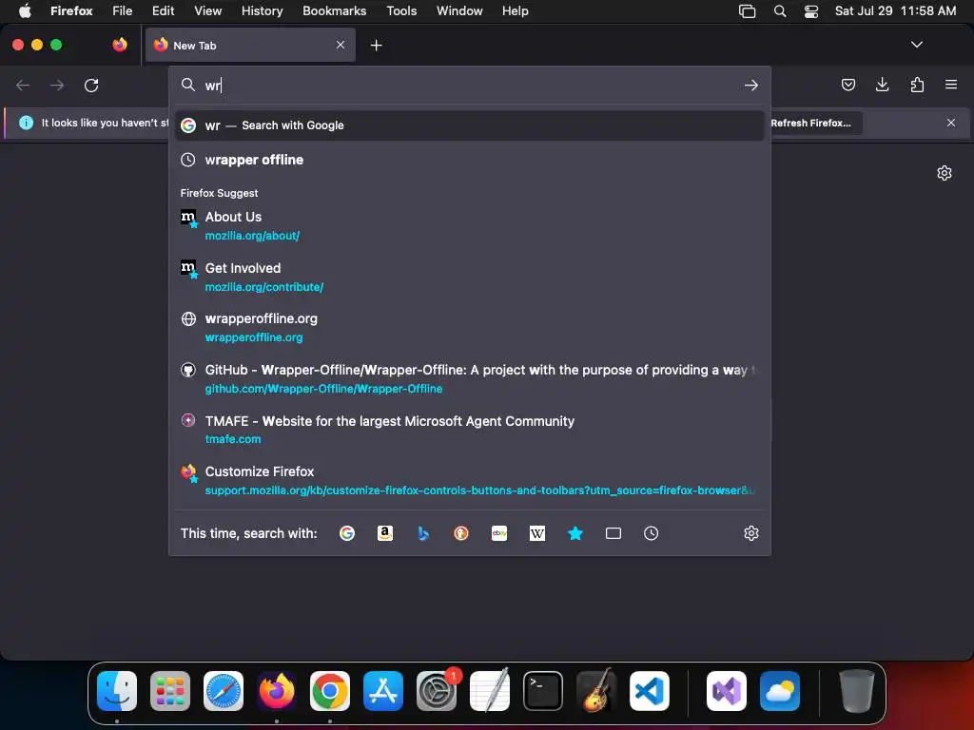Open the Pocket save icon

847,85
